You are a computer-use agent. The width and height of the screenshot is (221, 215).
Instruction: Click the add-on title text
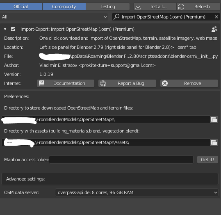point(77,29)
